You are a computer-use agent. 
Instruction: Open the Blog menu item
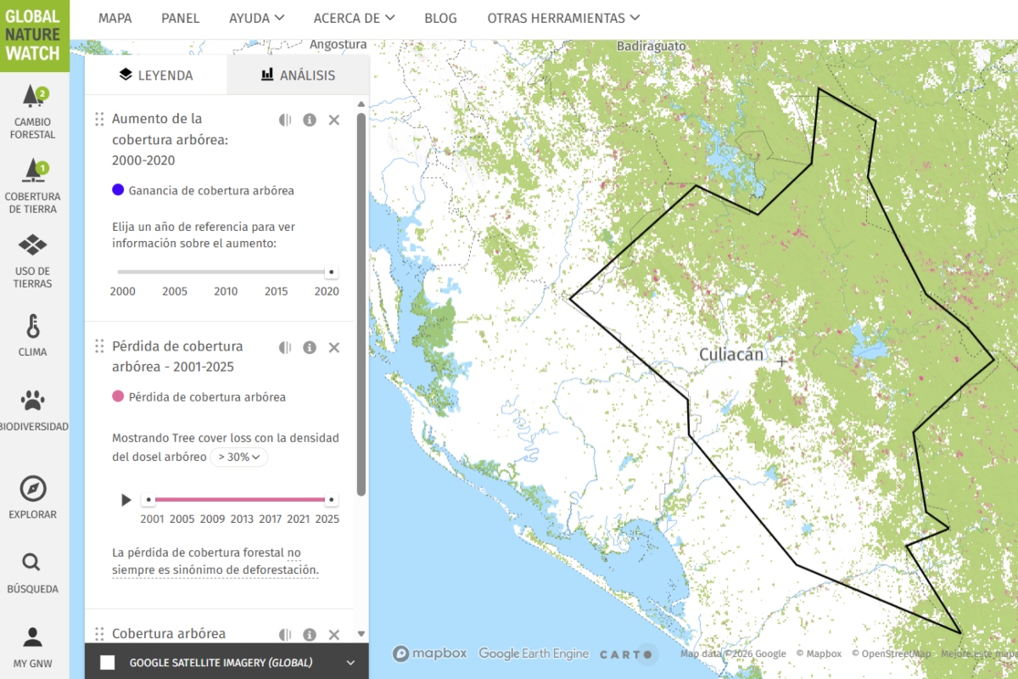tap(440, 18)
